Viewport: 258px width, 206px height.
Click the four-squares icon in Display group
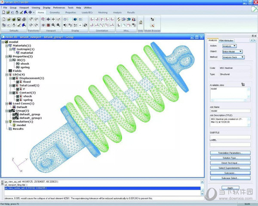click(x=80, y=19)
